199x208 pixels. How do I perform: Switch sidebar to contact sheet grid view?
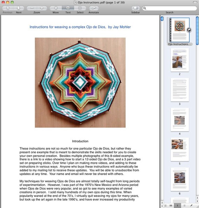pos(171,206)
